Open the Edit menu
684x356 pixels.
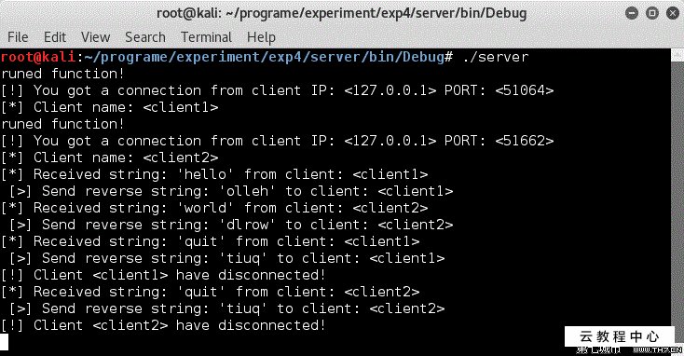[55, 37]
